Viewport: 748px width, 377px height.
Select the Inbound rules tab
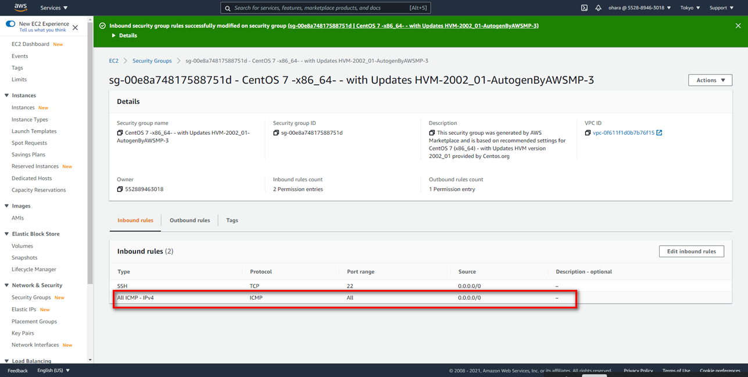point(135,220)
